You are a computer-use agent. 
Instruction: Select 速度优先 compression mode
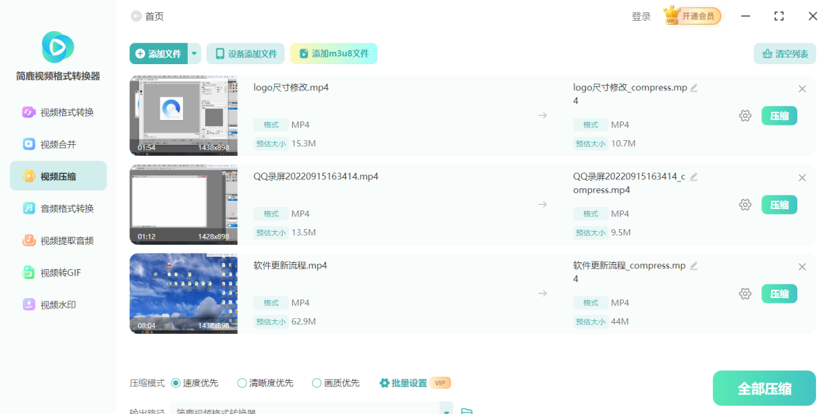175,383
